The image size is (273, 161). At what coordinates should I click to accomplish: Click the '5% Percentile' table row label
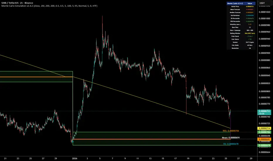pos(235,18)
